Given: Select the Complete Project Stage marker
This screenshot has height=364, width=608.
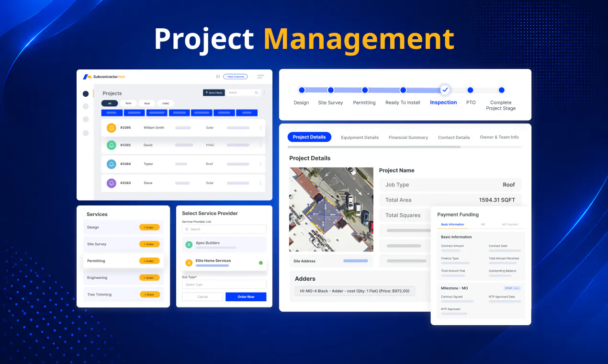Looking at the screenshot, I should point(501,90).
